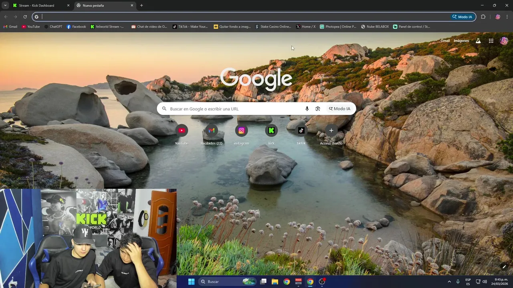Close the Stream - Kick Dashboard tab
The width and height of the screenshot is (513, 288).
[68, 6]
